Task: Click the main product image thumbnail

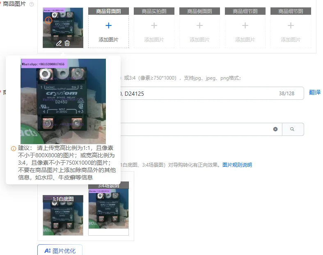Action: click(63, 28)
